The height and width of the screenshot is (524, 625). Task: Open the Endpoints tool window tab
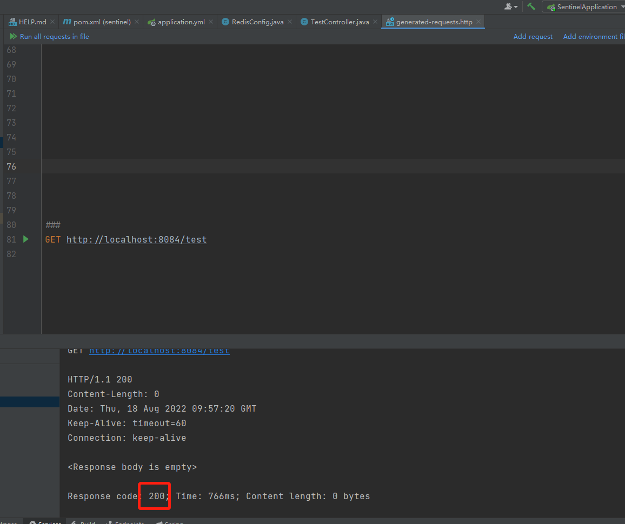tap(125, 522)
